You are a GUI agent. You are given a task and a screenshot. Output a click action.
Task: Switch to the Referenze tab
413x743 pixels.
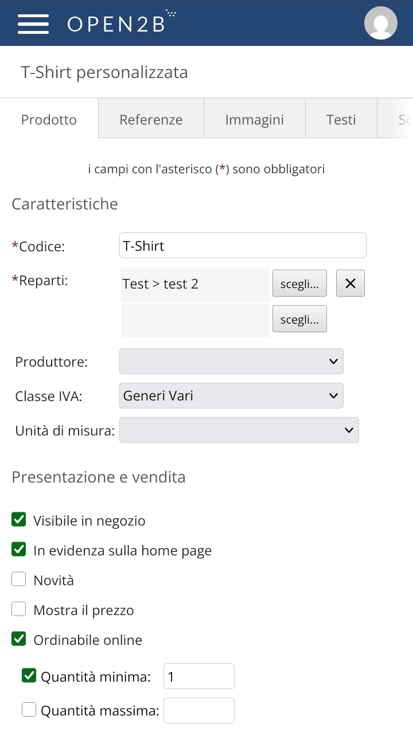tap(150, 119)
